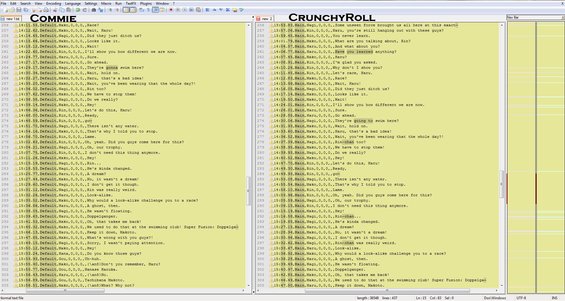Play back the recorded macro
The image size is (565, 301).
point(184,10)
